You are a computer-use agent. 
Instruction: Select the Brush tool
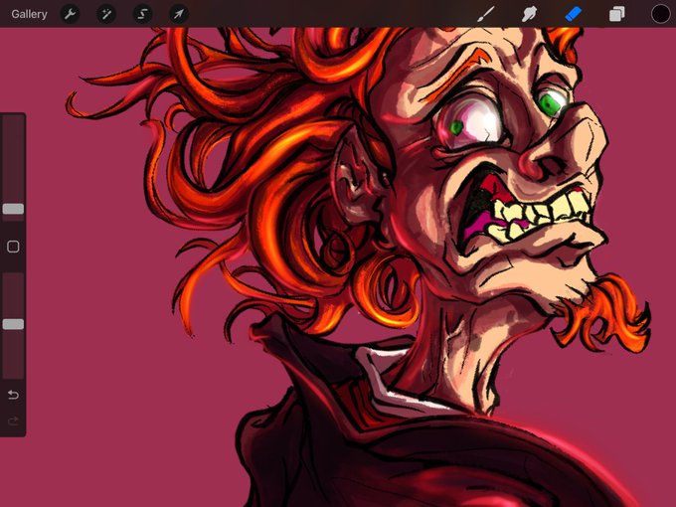point(486,14)
